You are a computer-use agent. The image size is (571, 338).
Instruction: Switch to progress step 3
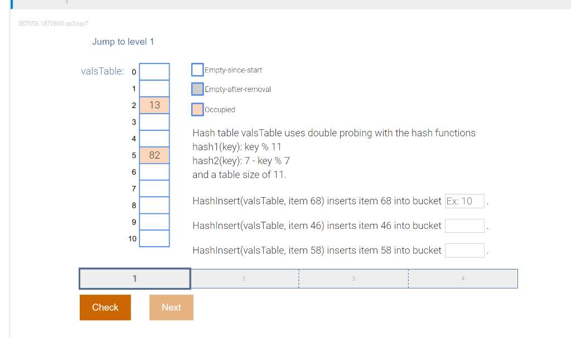pos(353,278)
